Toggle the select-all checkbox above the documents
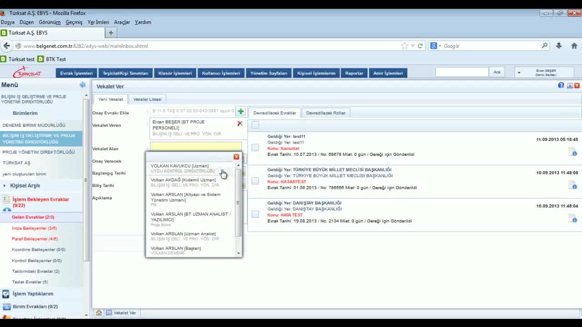Viewport: 582px width, 327px height. 255,125
